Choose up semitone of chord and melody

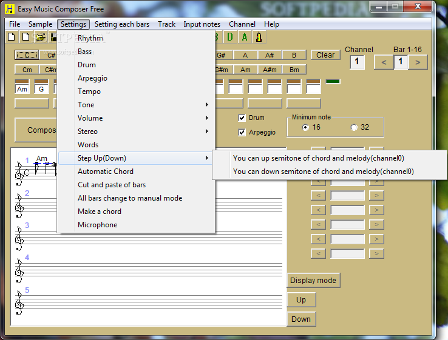click(330, 158)
